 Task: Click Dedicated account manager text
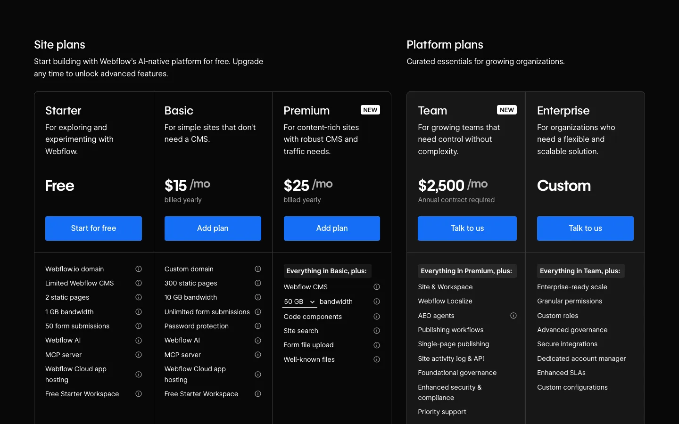(x=581, y=359)
